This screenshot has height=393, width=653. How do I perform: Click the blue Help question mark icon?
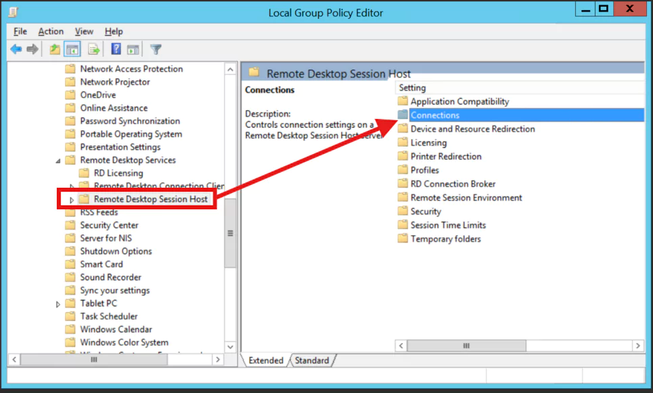click(x=116, y=49)
